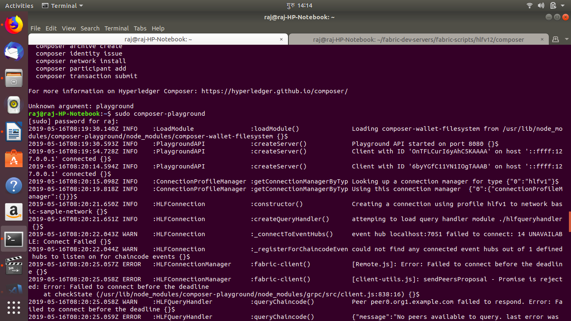Viewport: 571px width, 321px height.
Task: Click ':LoadModule' text in first log line
Action: pyautogui.click(x=173, y=129)
